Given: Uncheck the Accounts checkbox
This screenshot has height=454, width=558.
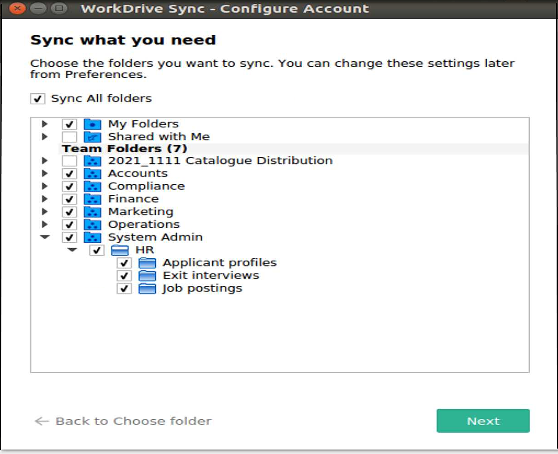Looking at the screenshot, I should click(x=69, y=174).
